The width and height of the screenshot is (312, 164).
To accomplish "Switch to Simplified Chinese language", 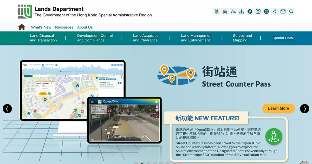I will 225,11.
